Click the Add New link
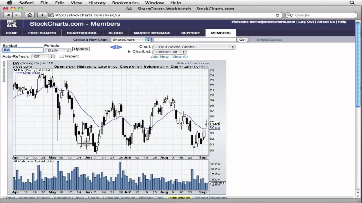Screen dimensions: 362x203 pyautogui.click(x=160, y=57)
